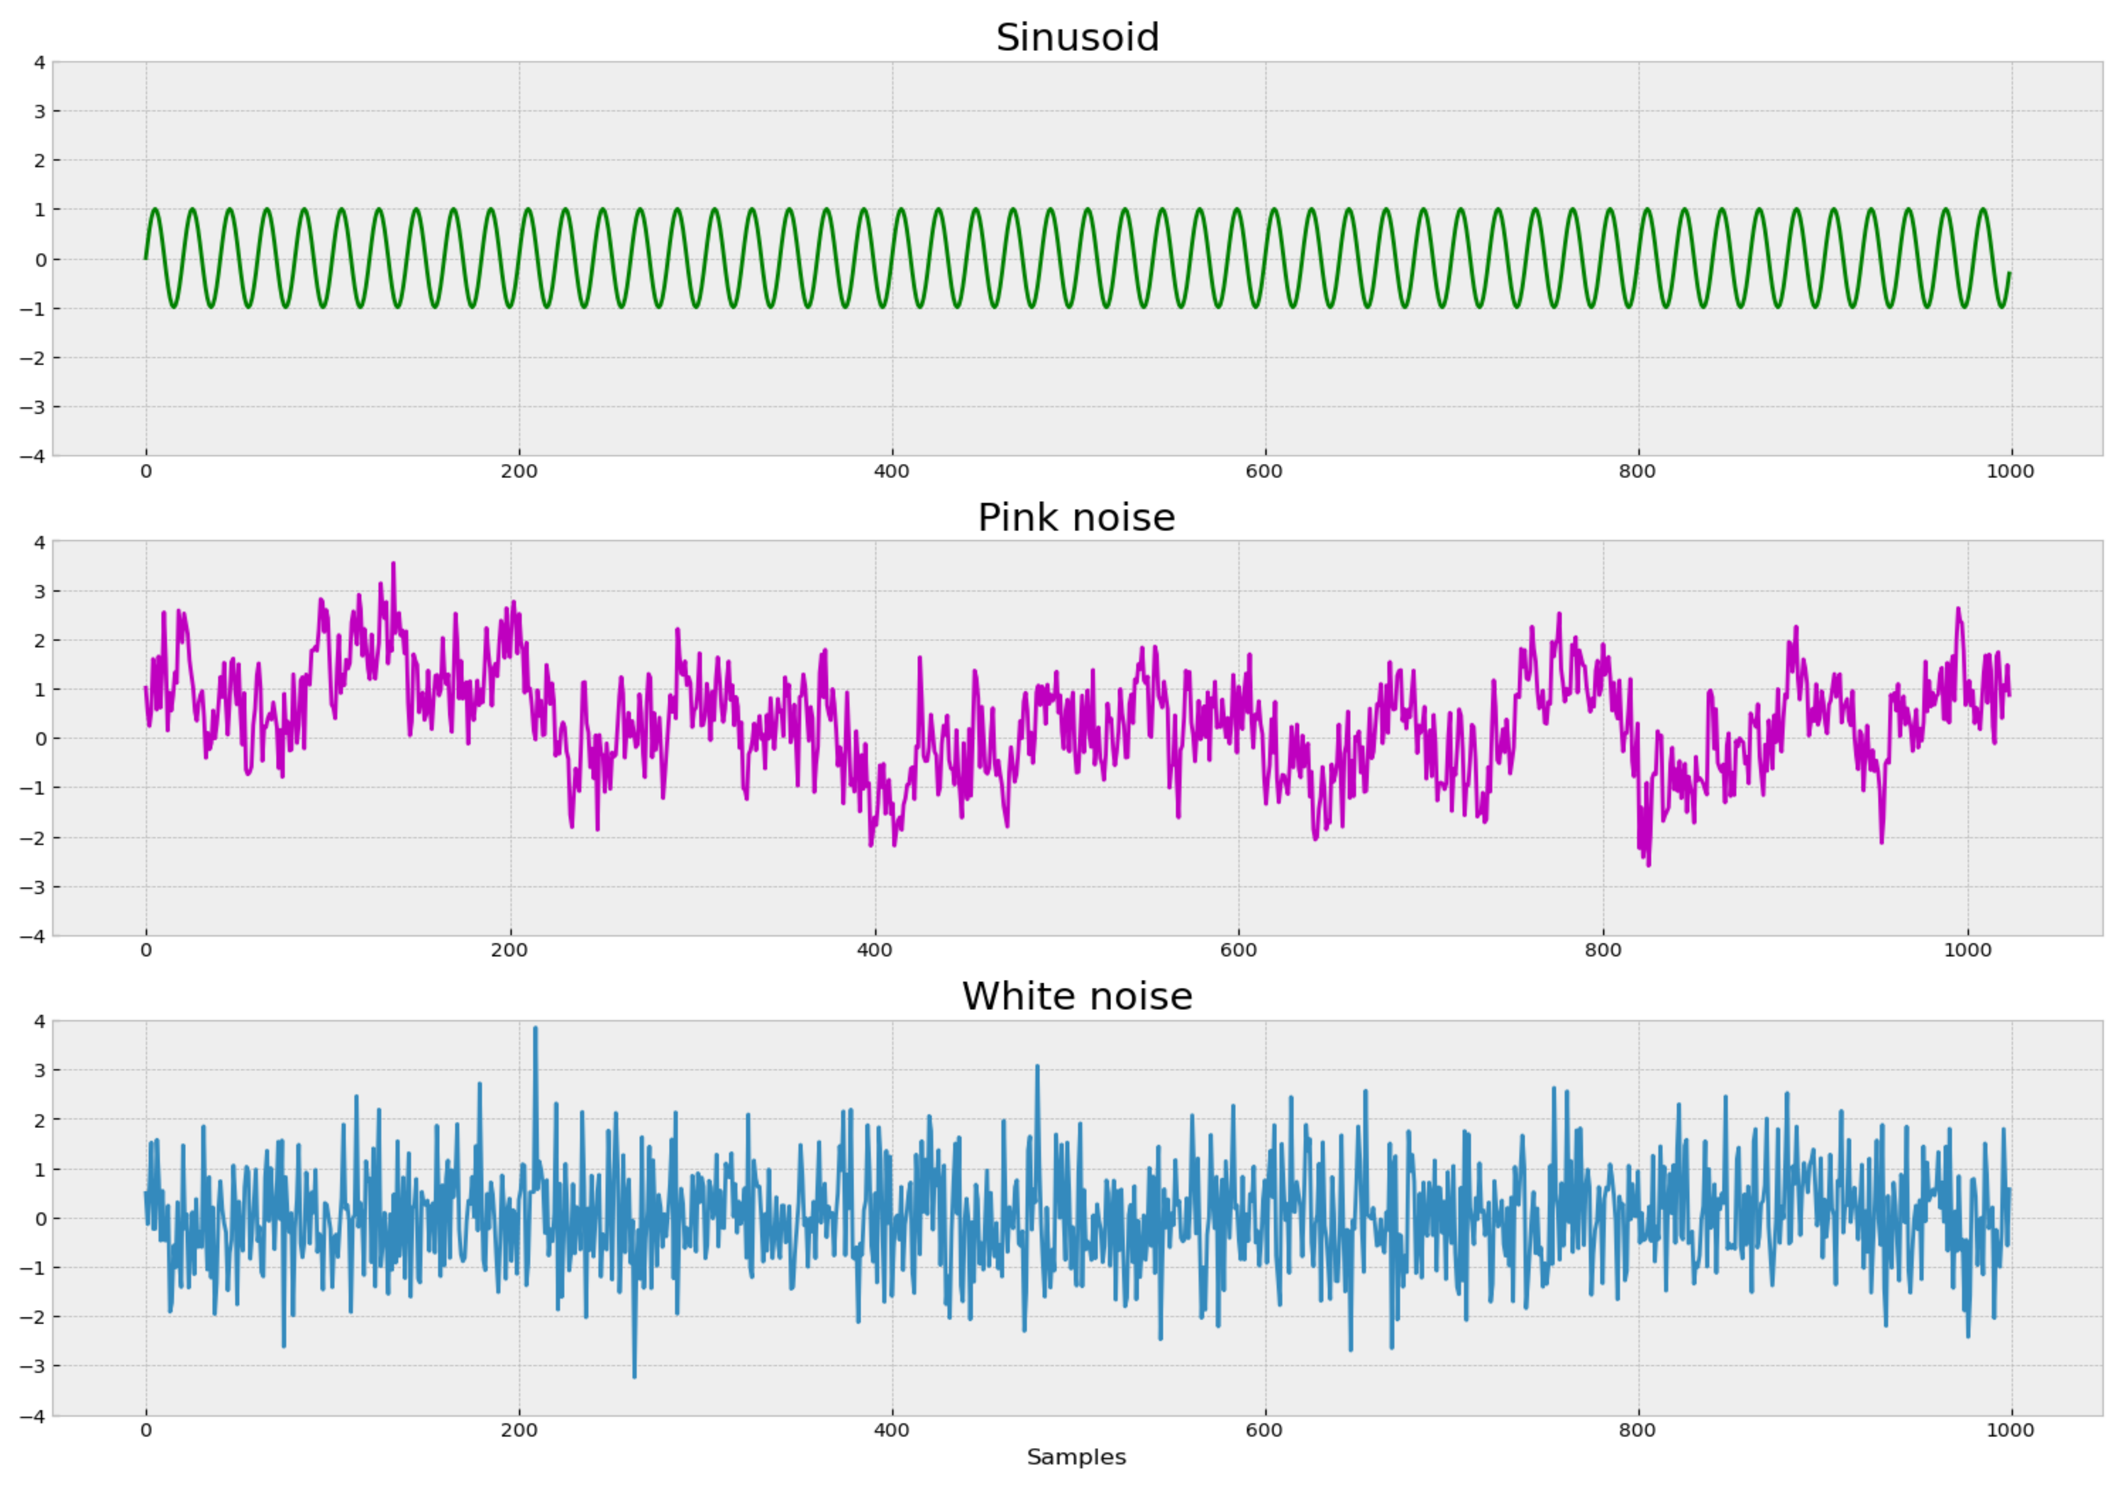Image resolution: width=2126 pixels, height=1485 pixels.
Task: Click the −4 y-axis label on White noise
Action: 33,1417
